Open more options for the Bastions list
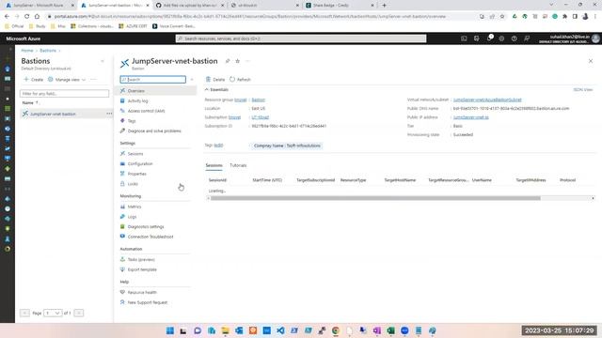602x338 pixels. point(93,79)
